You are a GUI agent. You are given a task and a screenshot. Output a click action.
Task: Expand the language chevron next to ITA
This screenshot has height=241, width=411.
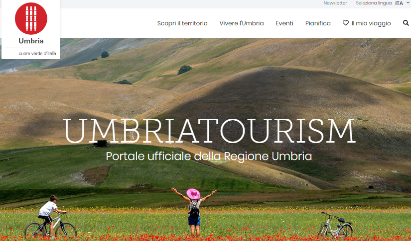pos(408,2)
